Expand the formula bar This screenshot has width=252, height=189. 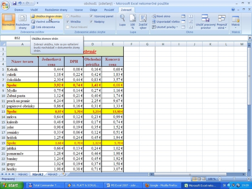pos(250,38)
